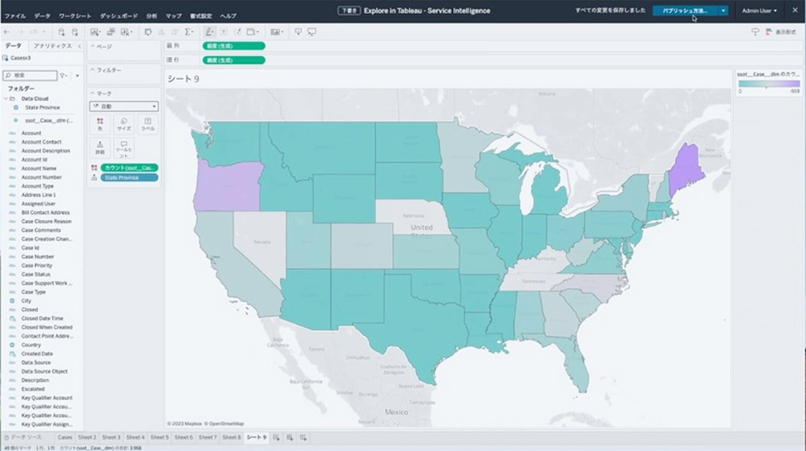The height and width of the screenshot is (451, 806).
Task: Click the filter icon beside the search field
Action: 63,75
